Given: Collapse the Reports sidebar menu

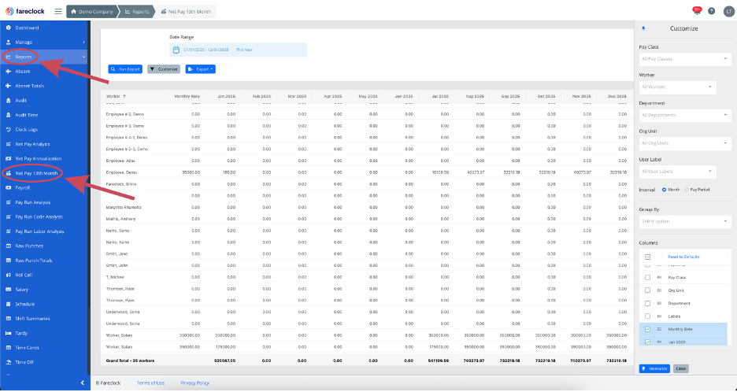Looking at the screenshot, I should [45, 57].
